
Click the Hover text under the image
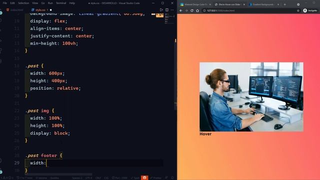tap(205, 134)
